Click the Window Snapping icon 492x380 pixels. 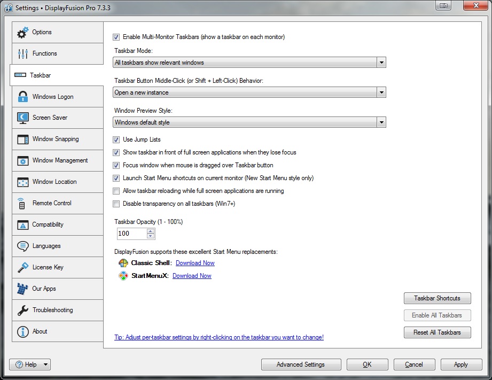coord(22,139)
